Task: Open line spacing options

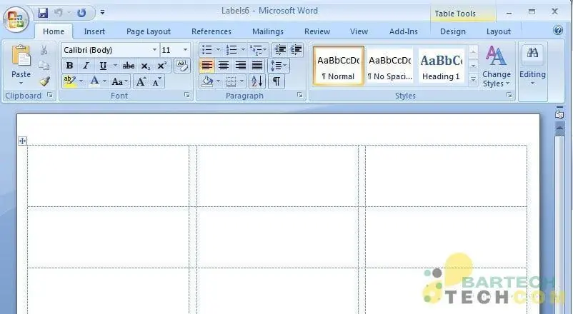Action: pos(279,66)
